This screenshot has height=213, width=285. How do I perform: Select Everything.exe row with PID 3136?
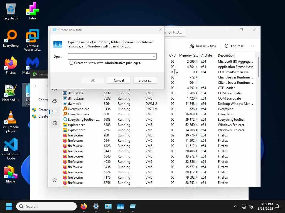158,109
